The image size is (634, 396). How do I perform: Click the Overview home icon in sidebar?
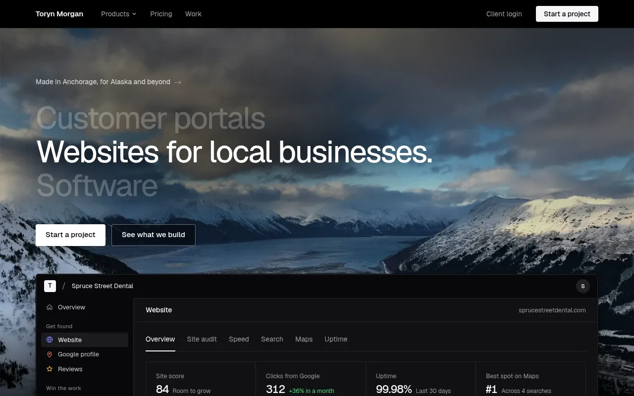[x=50, y=307]
